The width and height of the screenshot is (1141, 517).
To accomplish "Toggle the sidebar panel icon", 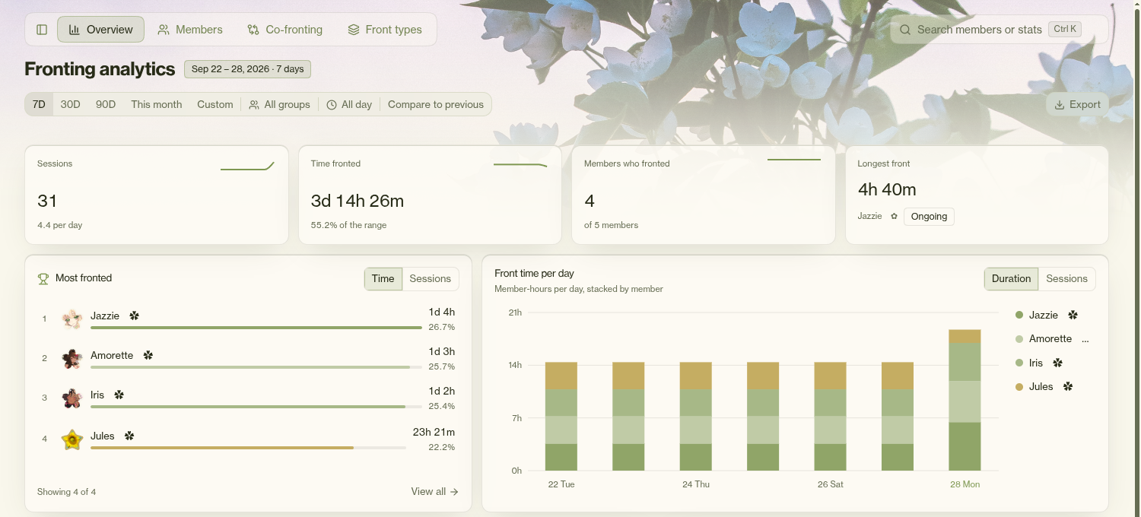I will [42, 30].
